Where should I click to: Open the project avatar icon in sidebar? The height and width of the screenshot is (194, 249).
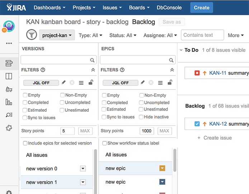point(9,26)
